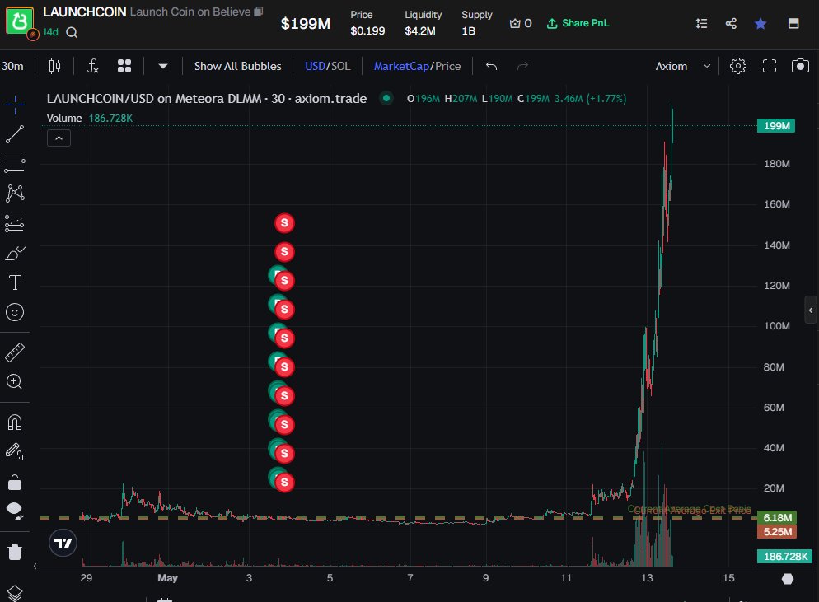The height and width of the screenshot is (602, 819).
Task: Toggle lock all drawings
Action: pos(15,482)
